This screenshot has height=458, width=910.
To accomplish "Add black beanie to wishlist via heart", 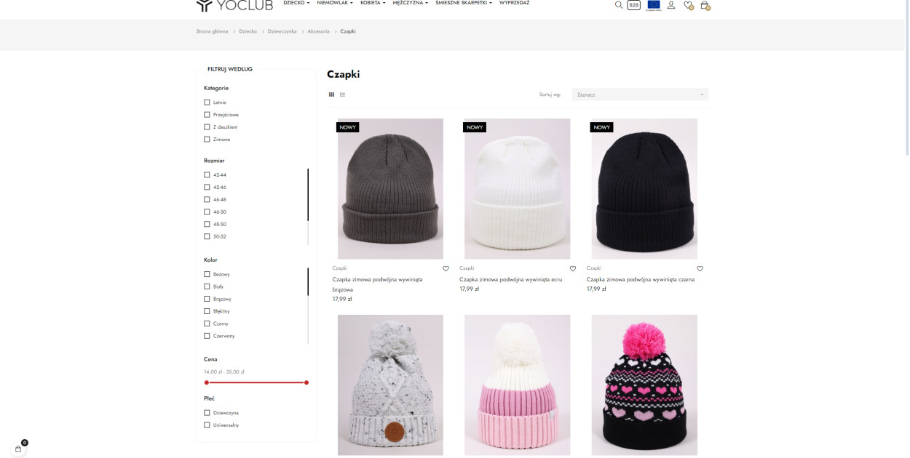I will (700, 268).
